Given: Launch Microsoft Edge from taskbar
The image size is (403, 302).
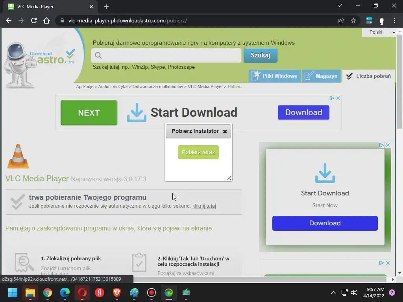Looking at the screenshot, I should click(65, 293).
